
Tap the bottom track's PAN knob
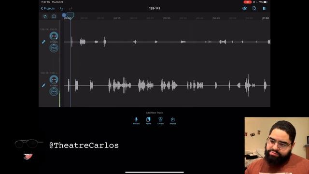(x=54, y=91)
